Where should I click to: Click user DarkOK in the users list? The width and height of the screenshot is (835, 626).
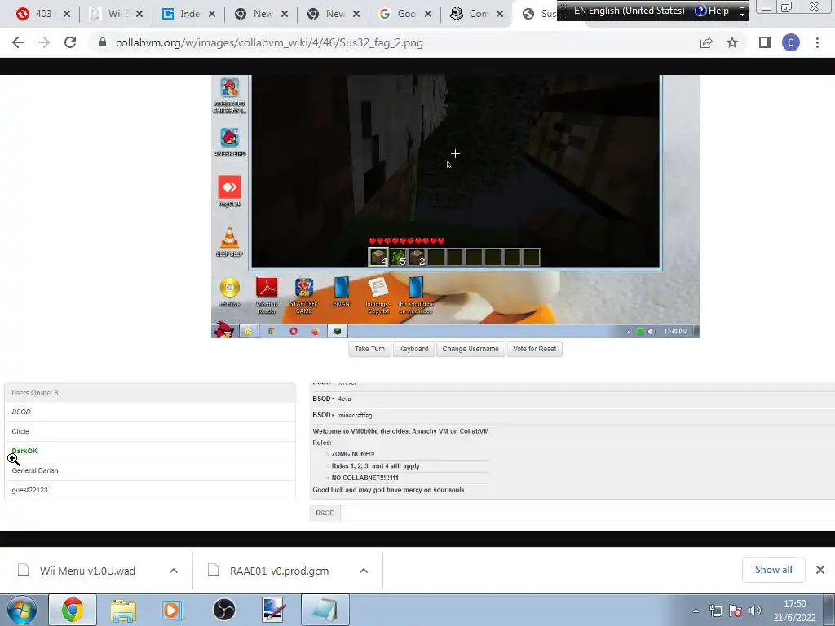pyautogui.click(x=150, y=451)
